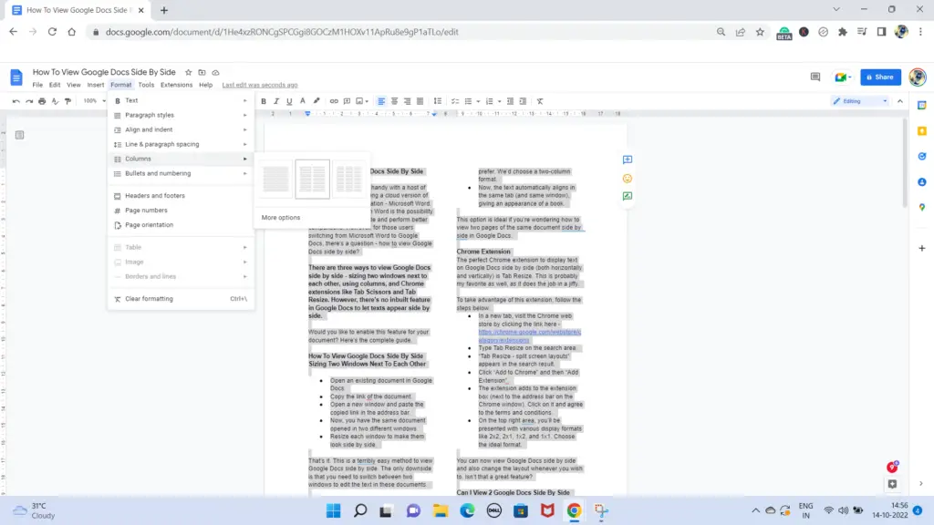Open the Editing mode dropdown
Image resolution: width=934 pixels, height=525 pixels.
coord(859,101)
